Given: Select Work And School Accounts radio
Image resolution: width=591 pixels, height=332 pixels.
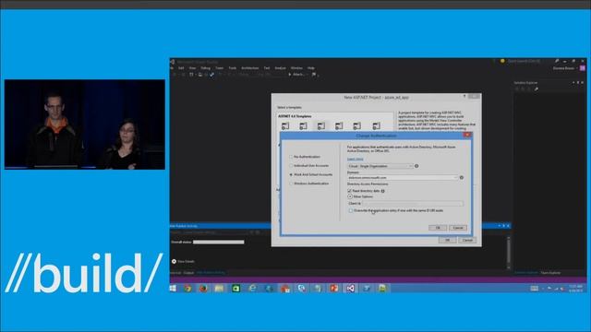Looking at the screenshot, I should pyautogui.click(x=291, y=174).
